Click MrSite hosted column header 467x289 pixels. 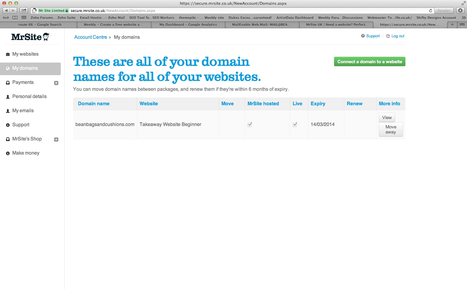click(263, 103)
